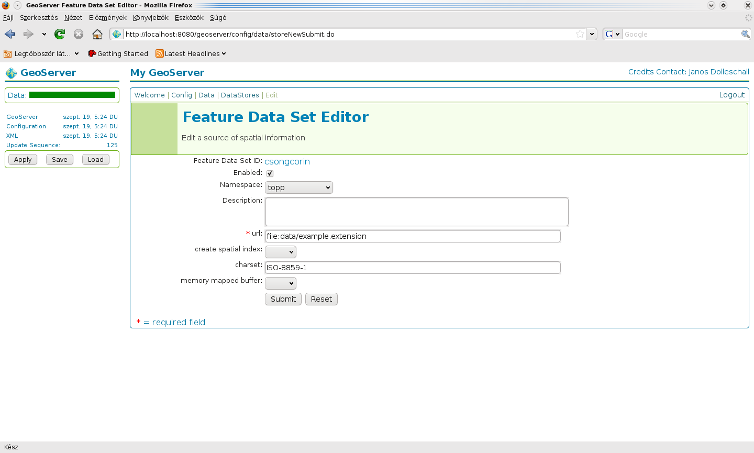
Task: Go to the Home page icon
Action: (x=97, y=34)
